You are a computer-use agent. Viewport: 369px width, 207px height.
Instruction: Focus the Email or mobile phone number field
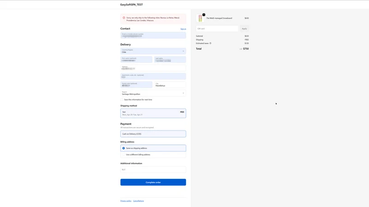(153, 35)
